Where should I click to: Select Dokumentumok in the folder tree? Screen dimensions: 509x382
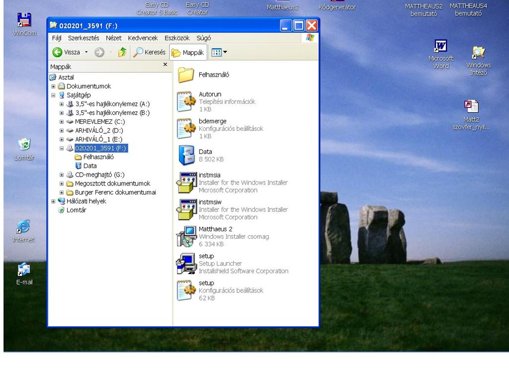coord(88,86)
